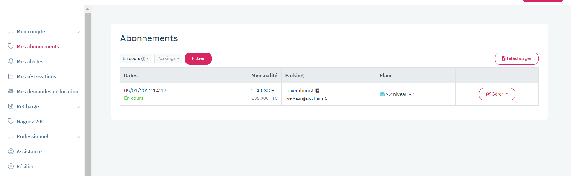Click the lifebuoy Assistance icon
The width and height of the screenshot is (571, 176).
(x=11, y=151)
